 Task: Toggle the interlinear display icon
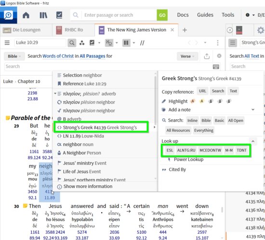(109, 43)
